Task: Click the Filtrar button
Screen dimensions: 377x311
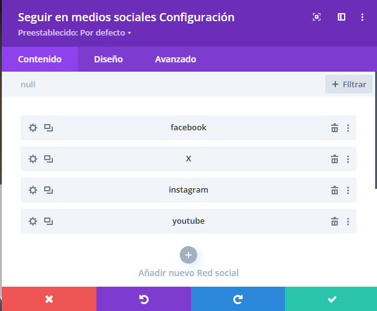Action: tap(348, 84)
